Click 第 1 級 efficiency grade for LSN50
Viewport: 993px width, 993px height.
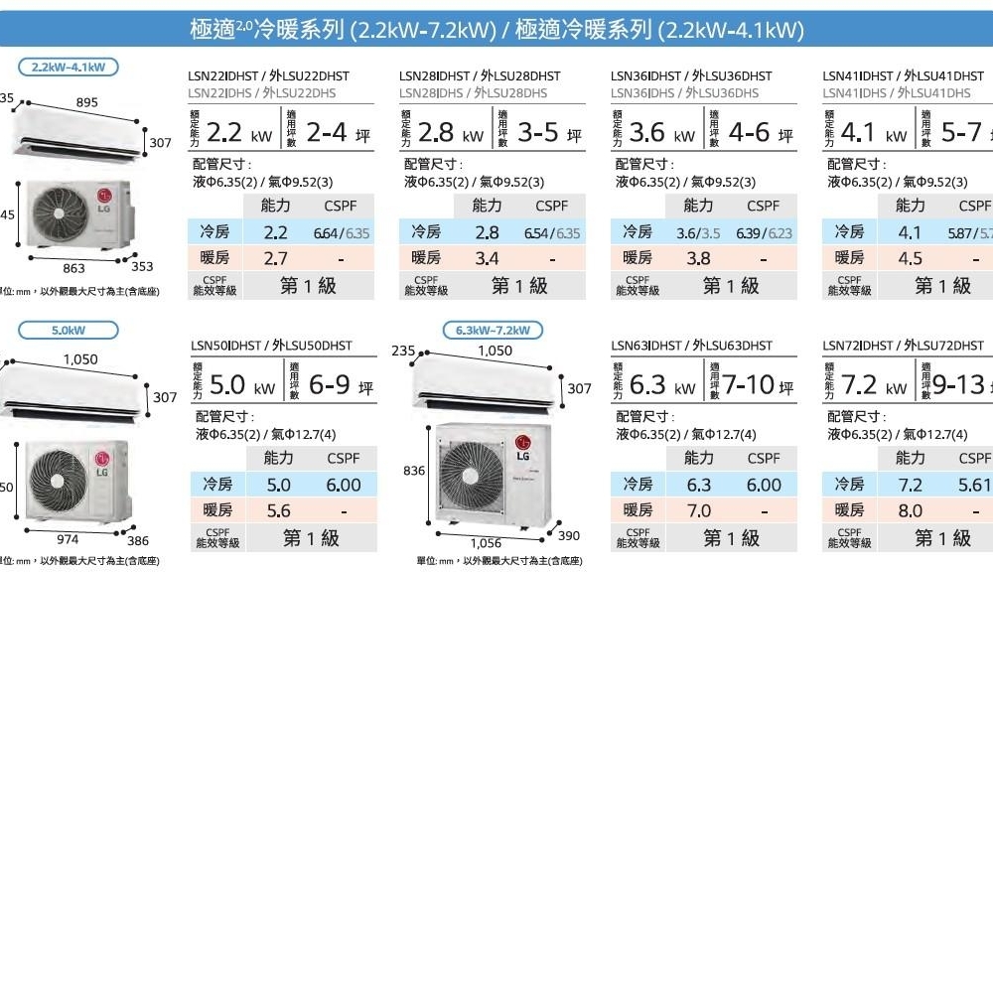(x=312, y=539)
